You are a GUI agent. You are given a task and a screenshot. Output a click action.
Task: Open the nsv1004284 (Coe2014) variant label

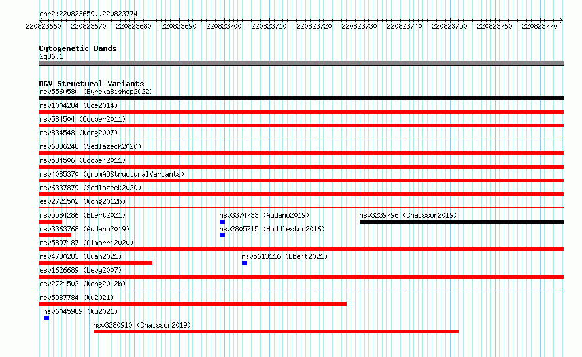78,105
